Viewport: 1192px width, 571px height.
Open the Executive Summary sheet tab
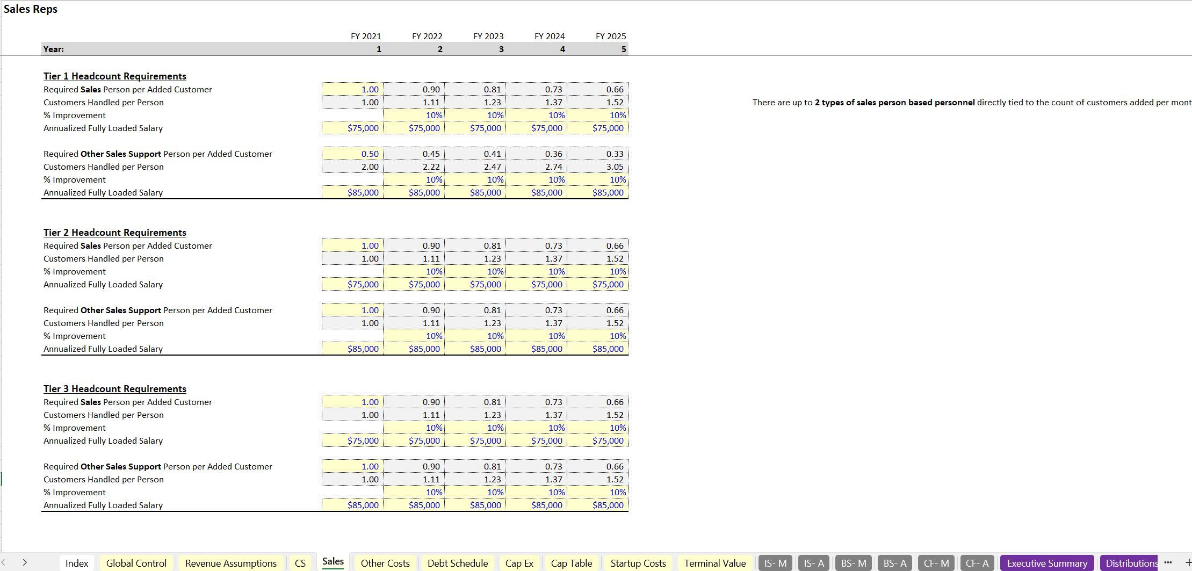[1047, 563]
